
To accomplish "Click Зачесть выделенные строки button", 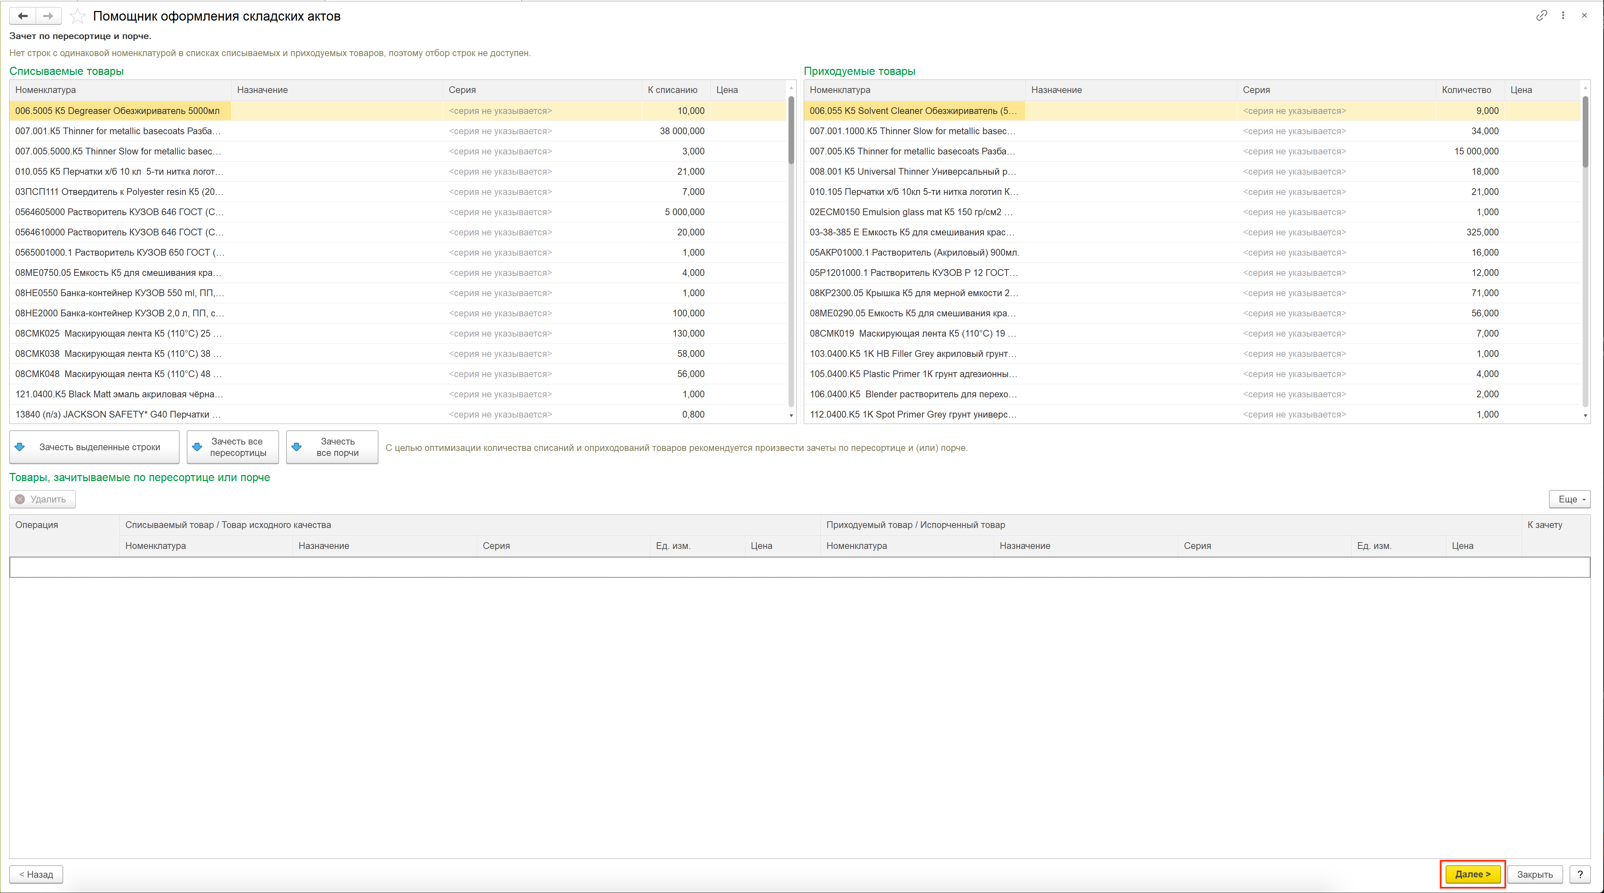I will (x=94, y=447).
